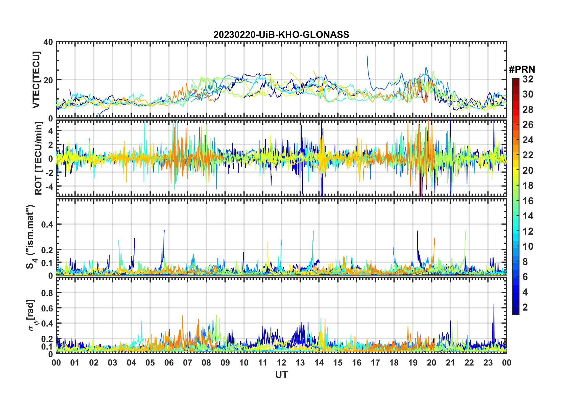Screen dimensions: 563x393
Task: Click the σφ[rad] y-axis label
Action: click(x=32, y=315)
